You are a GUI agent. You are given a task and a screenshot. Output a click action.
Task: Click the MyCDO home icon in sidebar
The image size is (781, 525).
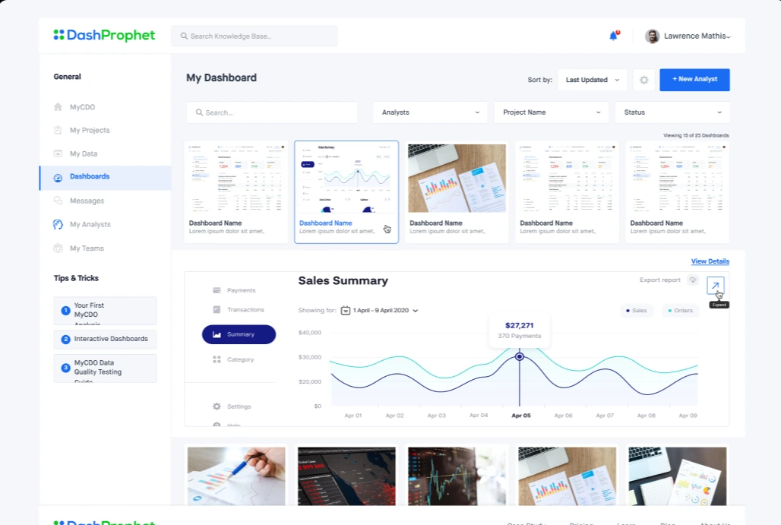click(x=58, y=107)
